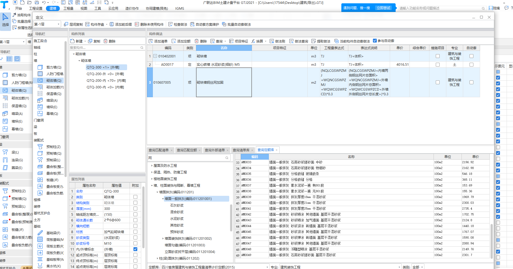
Task: Expand 屋面及防水工程 node
Action: coord(152,166)
